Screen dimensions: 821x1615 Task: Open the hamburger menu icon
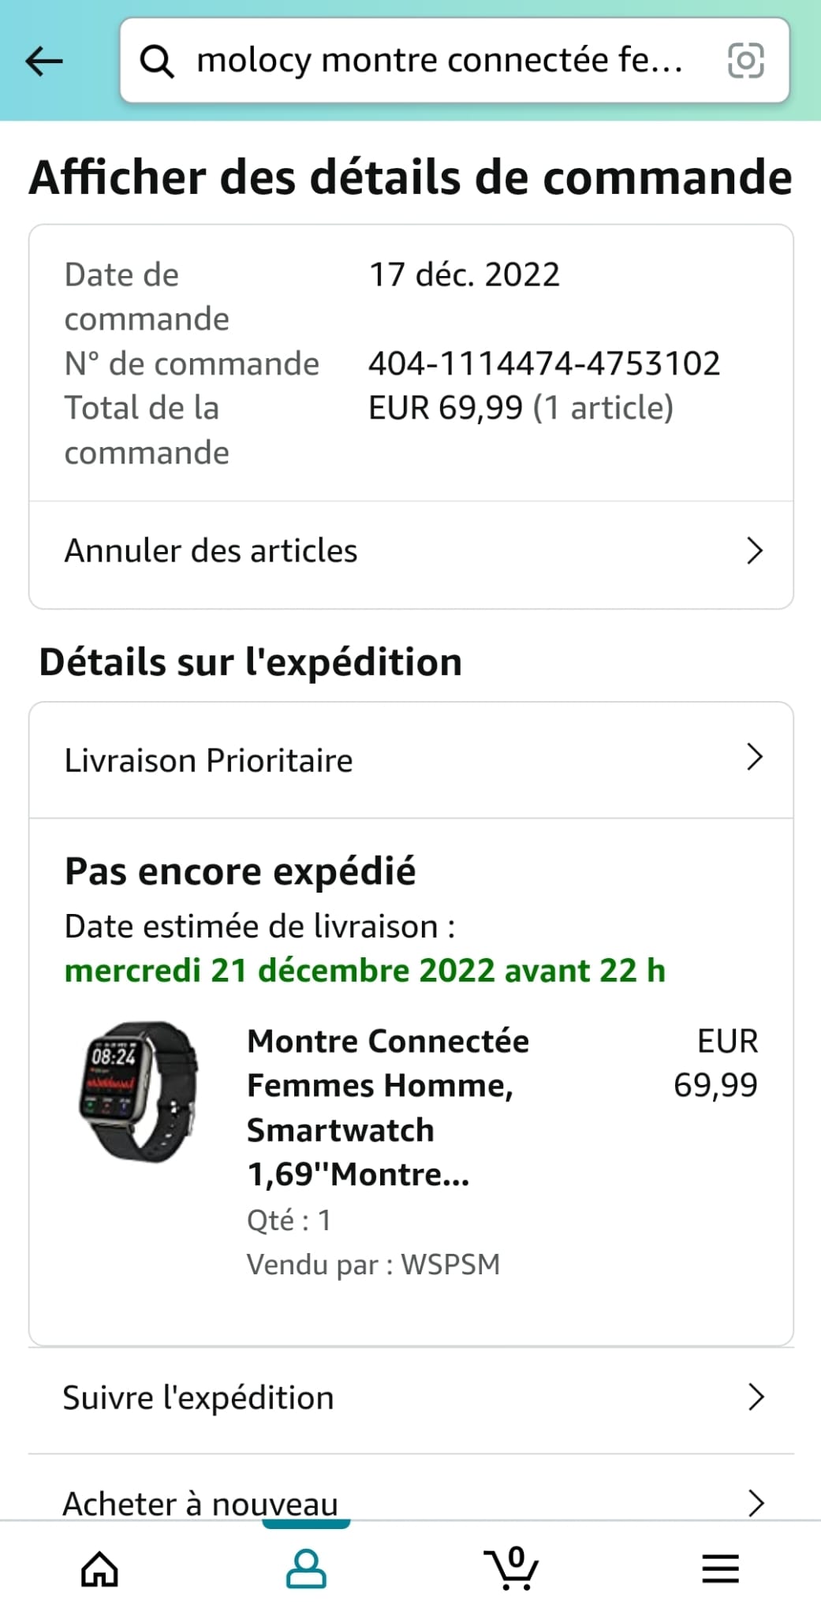coord(720,1568)
